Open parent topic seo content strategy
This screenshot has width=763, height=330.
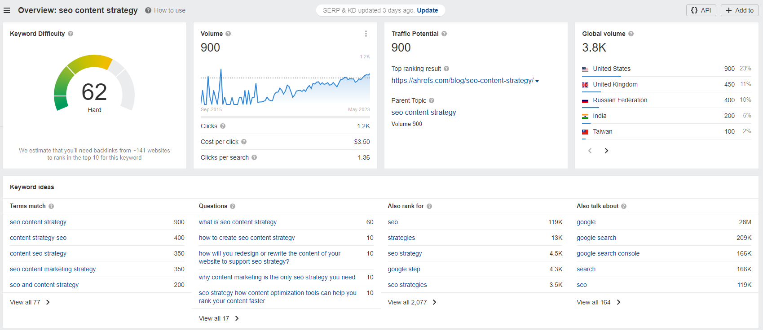[x=423, y=112]
